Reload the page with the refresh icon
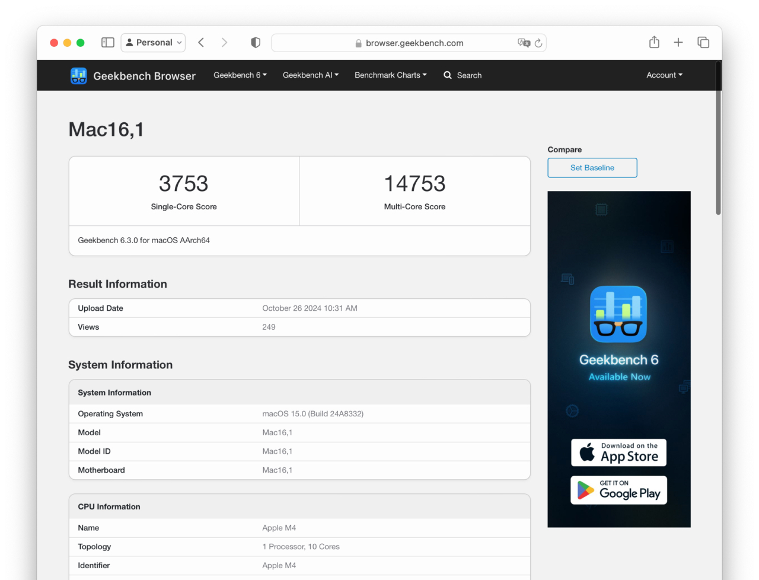The height and width of the screenshot is (580, 759). pyautogui.click(x=538, y=43)
